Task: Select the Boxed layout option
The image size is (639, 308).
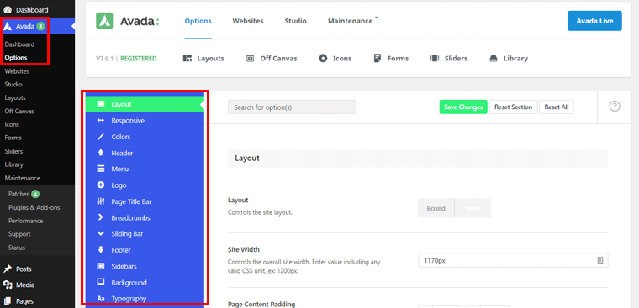Action: [x=436, y=208]
